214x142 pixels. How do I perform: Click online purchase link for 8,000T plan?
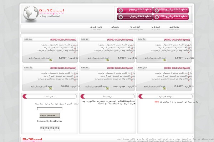(x=39, y=58)
